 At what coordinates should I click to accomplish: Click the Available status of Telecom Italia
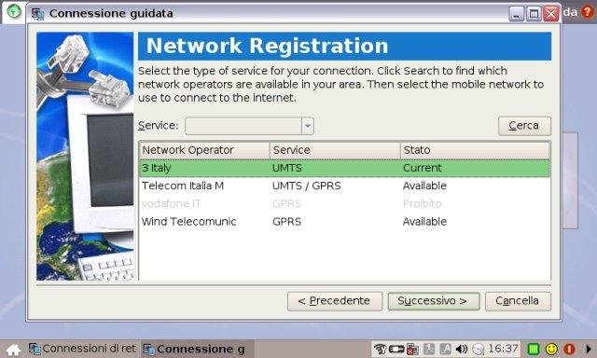pyautogui.click(x=424, y=186)
